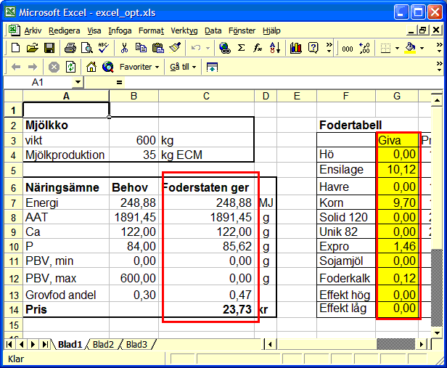The height and width of the screenshot is (368, 447).
Task: Click vertical scrollbar down arrow
Action: point(436,332)
